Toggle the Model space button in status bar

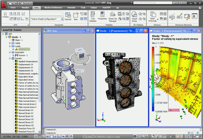coord(135,136)
